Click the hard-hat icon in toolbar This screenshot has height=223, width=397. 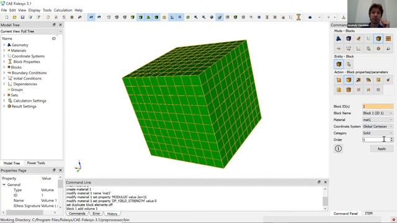(x=310, y=17)
